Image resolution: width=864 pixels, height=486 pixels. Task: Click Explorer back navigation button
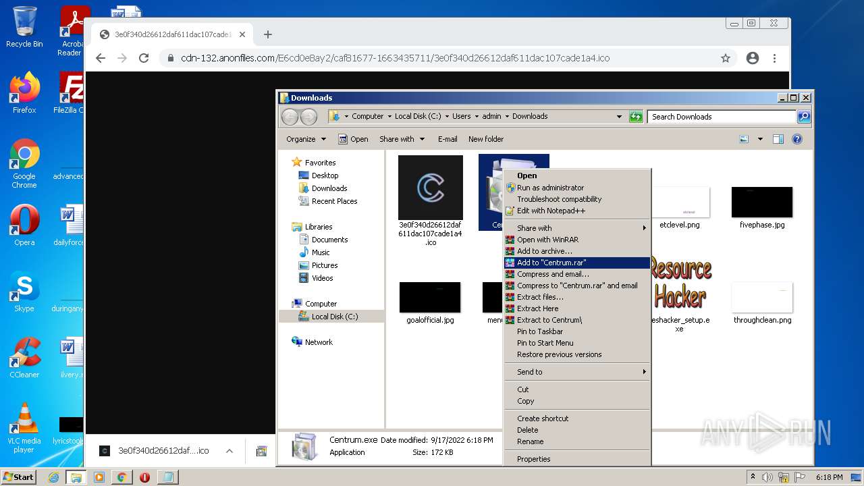pyautogui.click(x=290, y=117)
